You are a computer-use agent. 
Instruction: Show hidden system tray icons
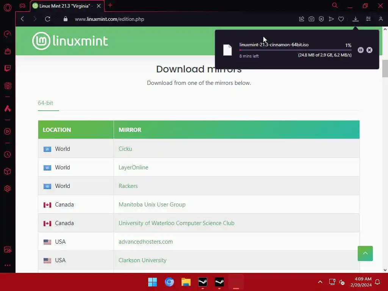tap(320, 282)
